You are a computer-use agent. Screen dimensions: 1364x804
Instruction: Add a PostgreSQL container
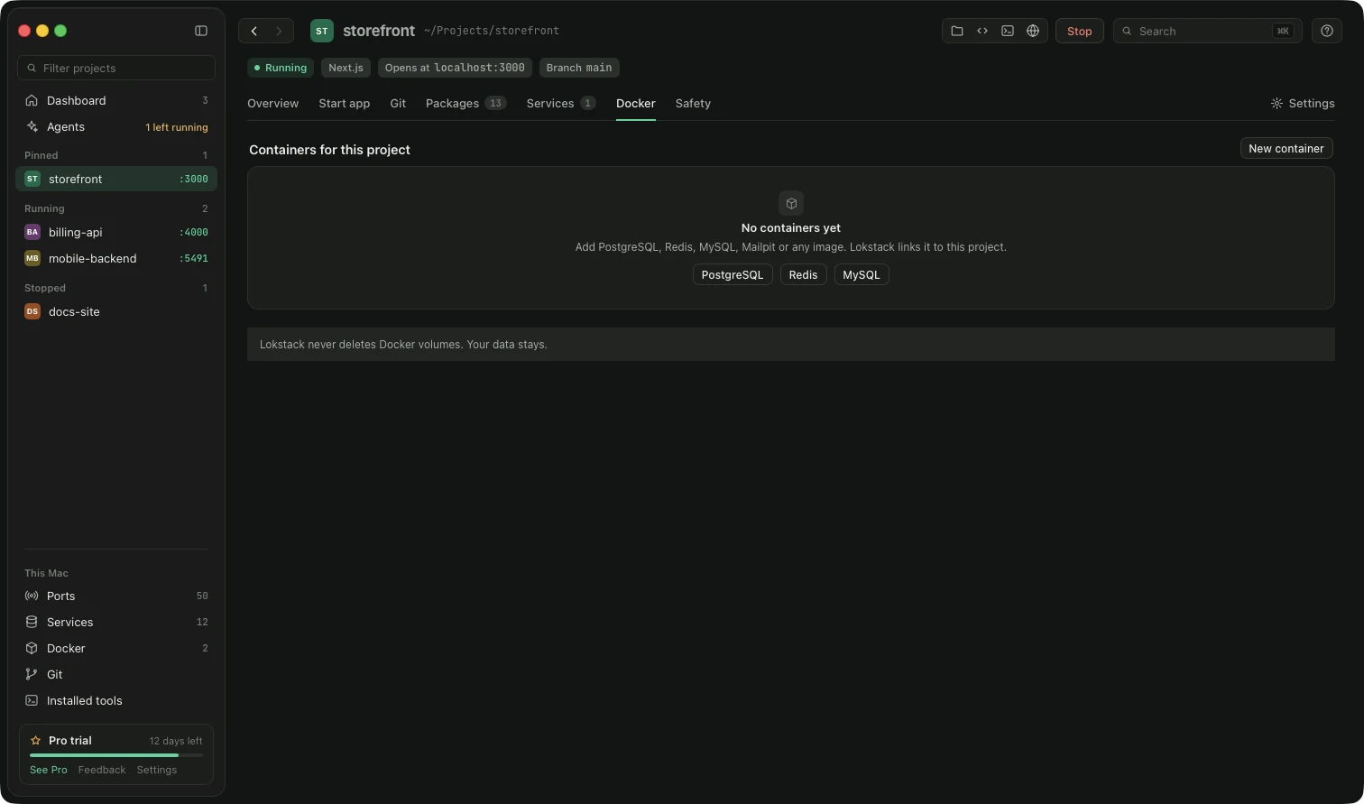(733, 274)
